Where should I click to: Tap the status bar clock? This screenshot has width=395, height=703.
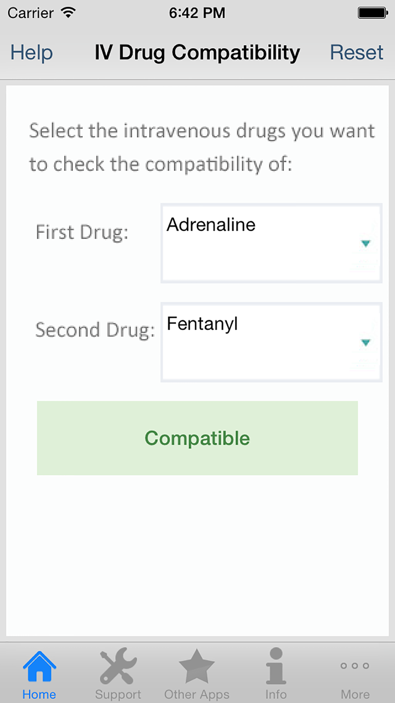tap(197, 13)
